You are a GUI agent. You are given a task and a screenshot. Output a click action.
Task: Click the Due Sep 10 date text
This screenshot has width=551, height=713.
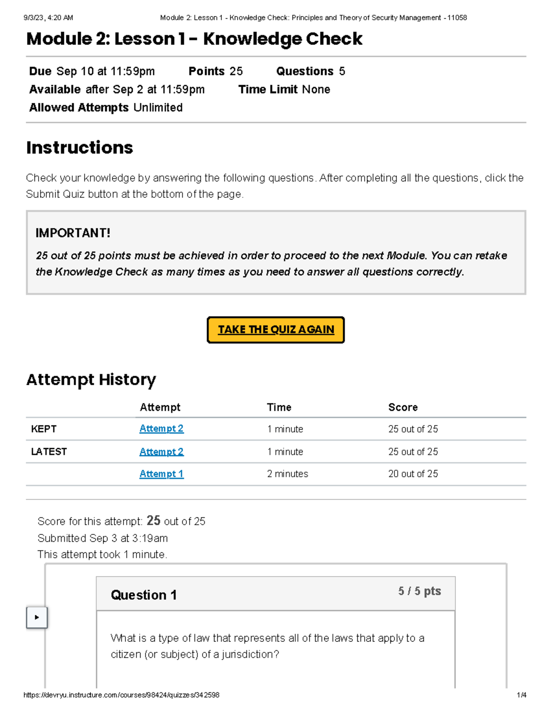[x=91, y=71]
